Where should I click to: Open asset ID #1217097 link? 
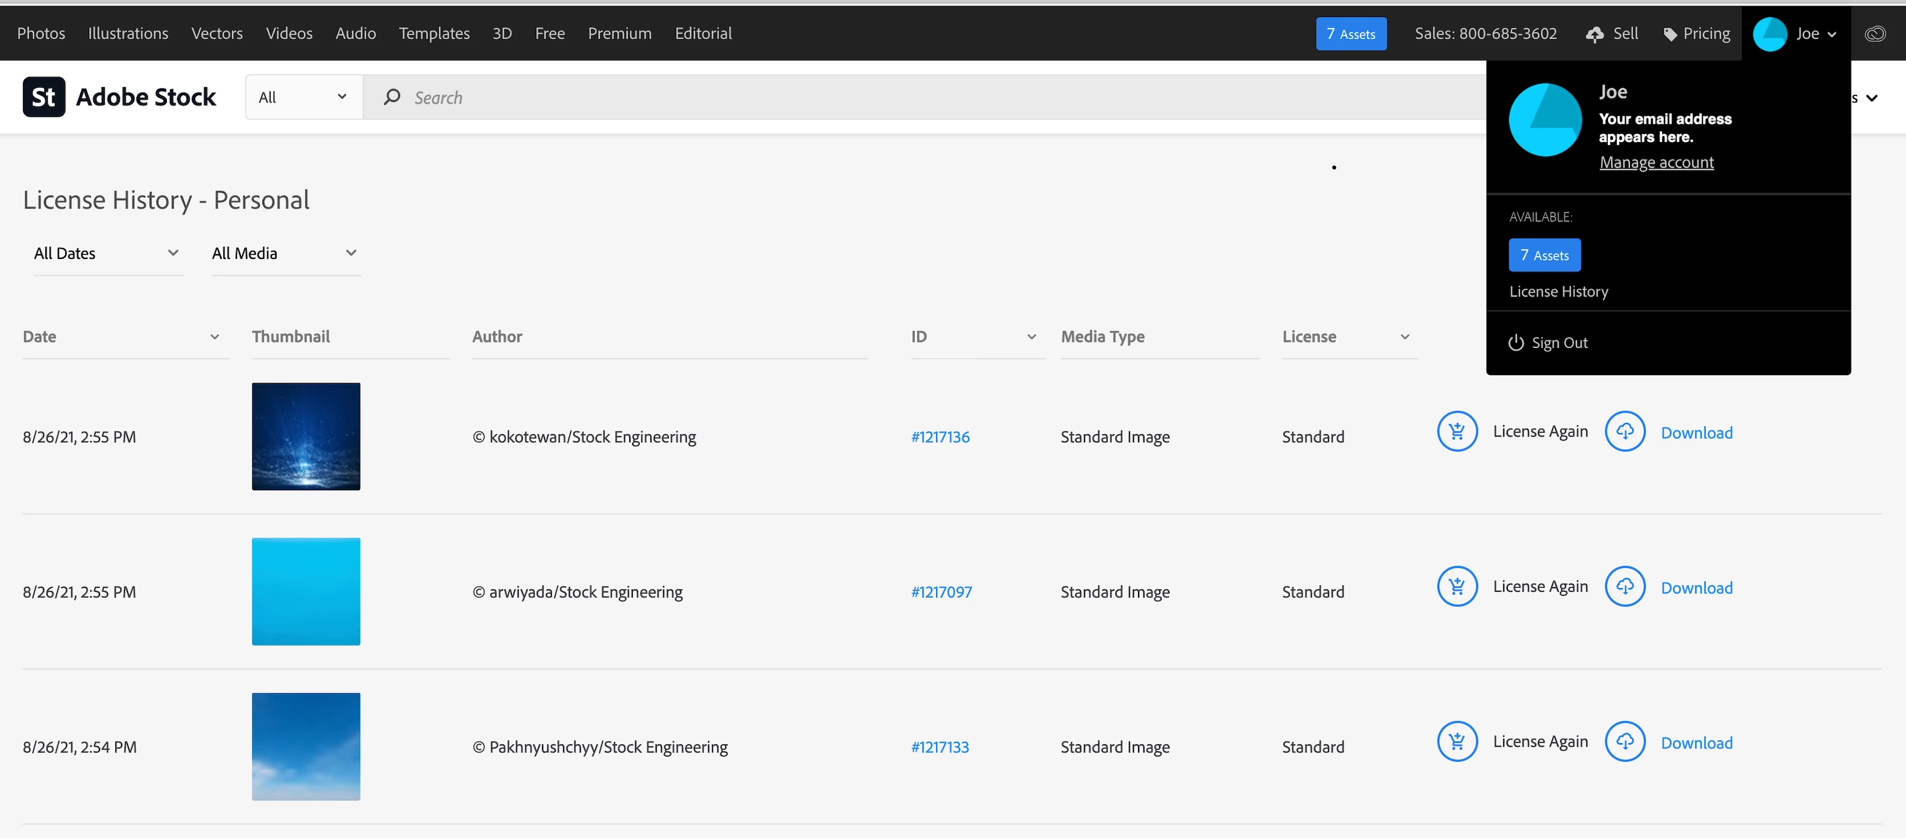pyautogui.click(x=941, y=592)
